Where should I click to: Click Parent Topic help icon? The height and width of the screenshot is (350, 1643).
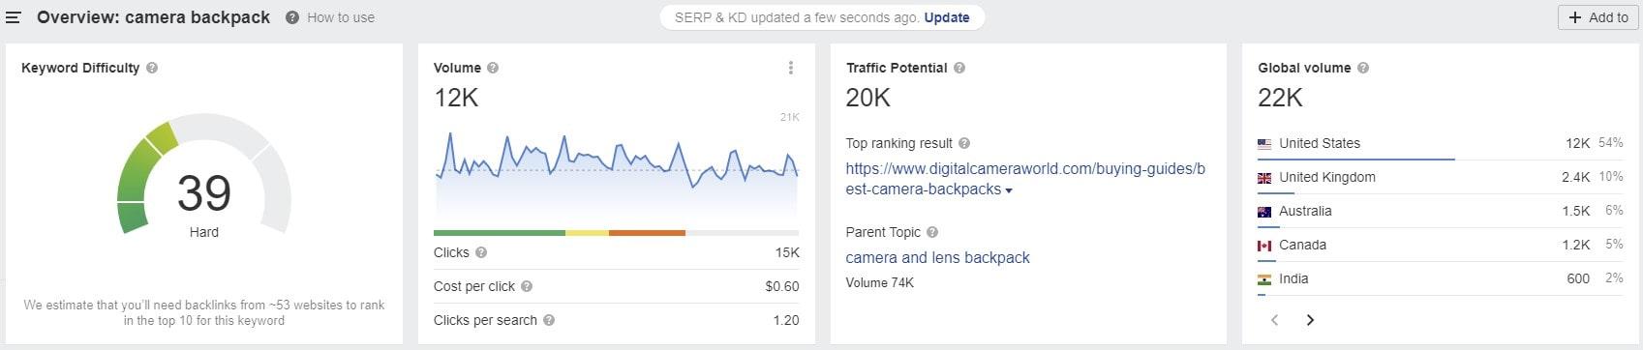[932, 232]
